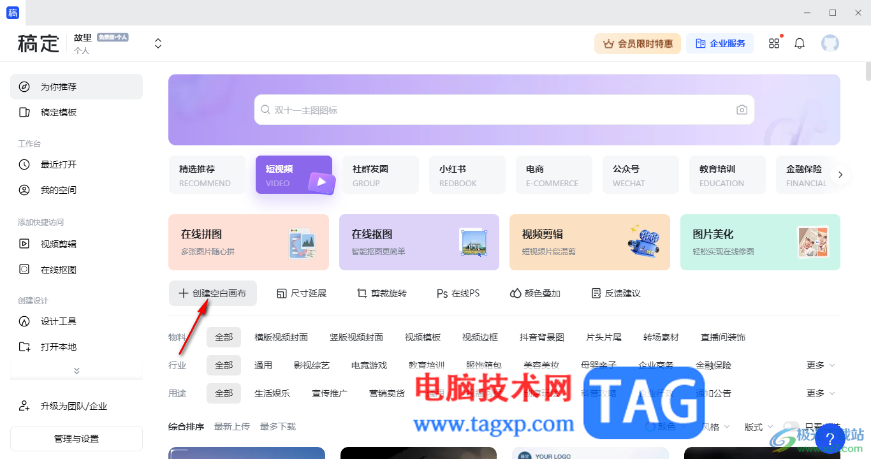Sort by 综合排序
This screenshot has width=871, height=459.
(x=186, y=426)
